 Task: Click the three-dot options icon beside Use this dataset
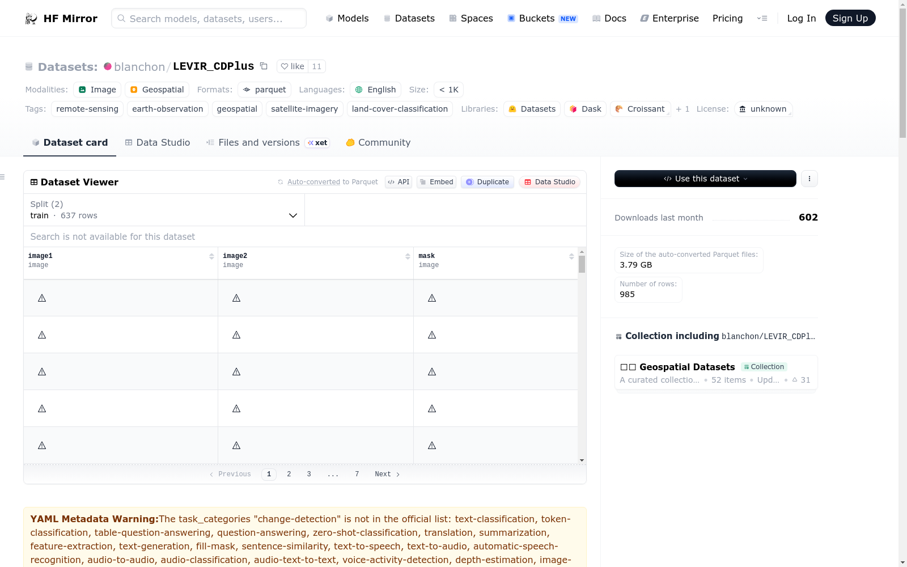coord(809,179)
